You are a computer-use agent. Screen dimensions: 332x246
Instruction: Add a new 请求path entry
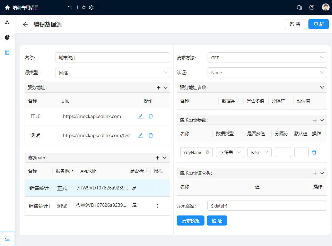[x=157, y=158]
